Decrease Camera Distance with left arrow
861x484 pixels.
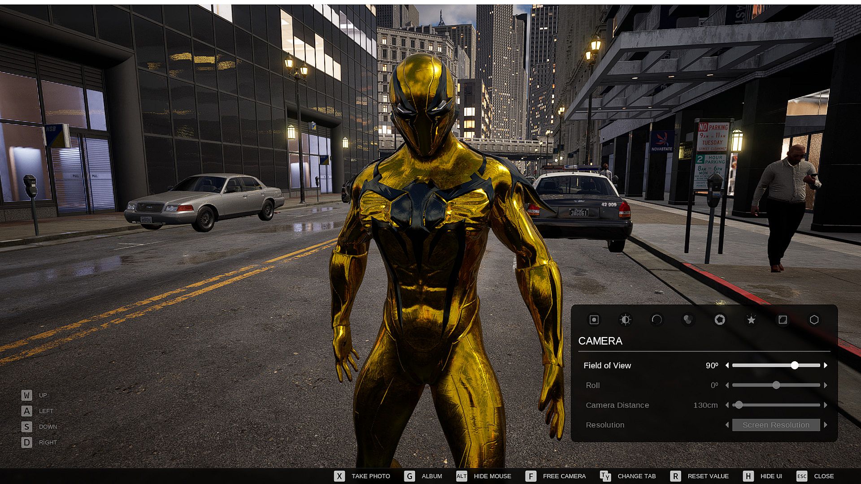pyautogui.click(x=727, y=405)
